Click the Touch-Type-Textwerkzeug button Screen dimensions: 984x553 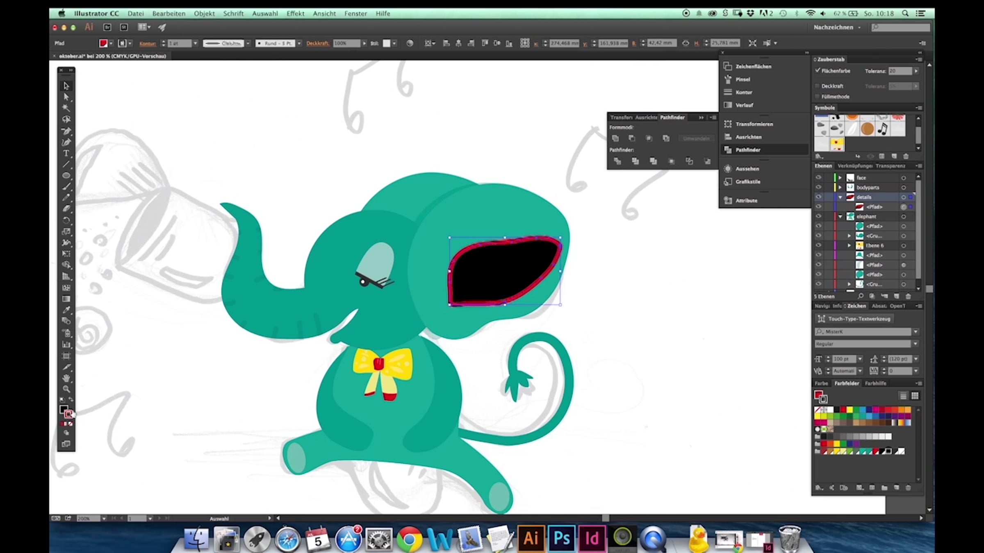[x=854, y=319]
